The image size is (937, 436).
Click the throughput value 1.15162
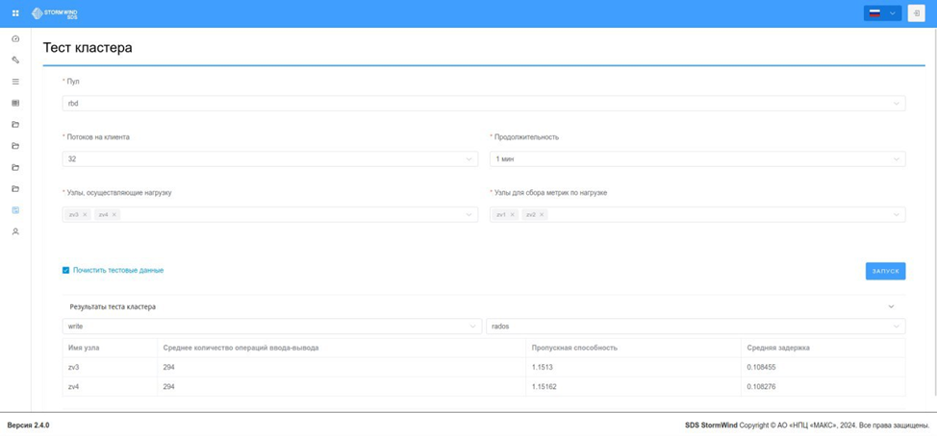(x=544, y=386)
